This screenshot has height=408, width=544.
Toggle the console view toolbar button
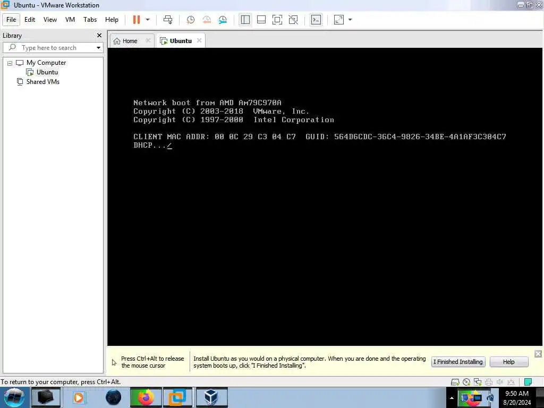(x=316, y=20)
